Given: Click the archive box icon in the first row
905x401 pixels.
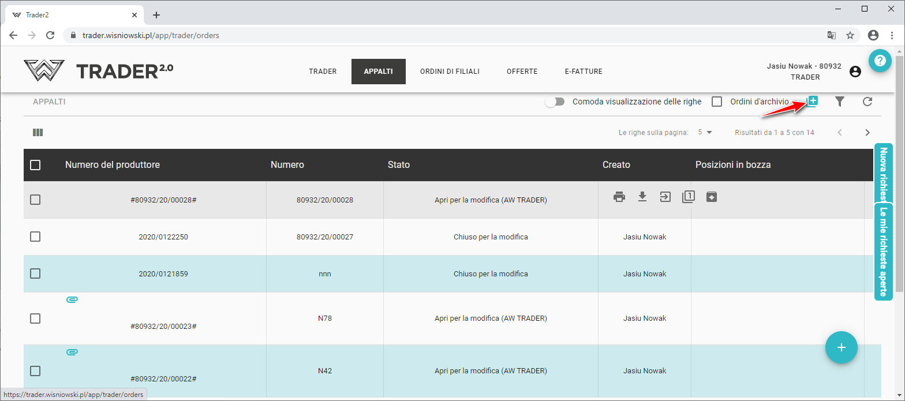Looking at the screenshot, I should (x=712, y=197).
